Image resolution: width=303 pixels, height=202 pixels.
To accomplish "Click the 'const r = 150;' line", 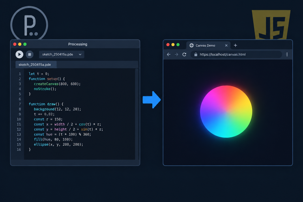I will pos(48,119).
